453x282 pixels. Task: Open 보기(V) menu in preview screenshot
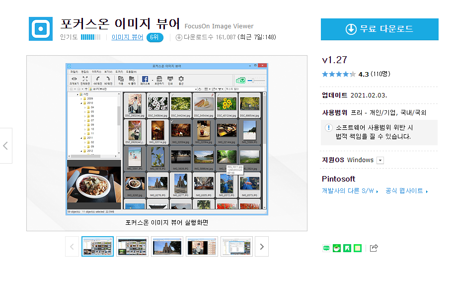tap(108, 72)
